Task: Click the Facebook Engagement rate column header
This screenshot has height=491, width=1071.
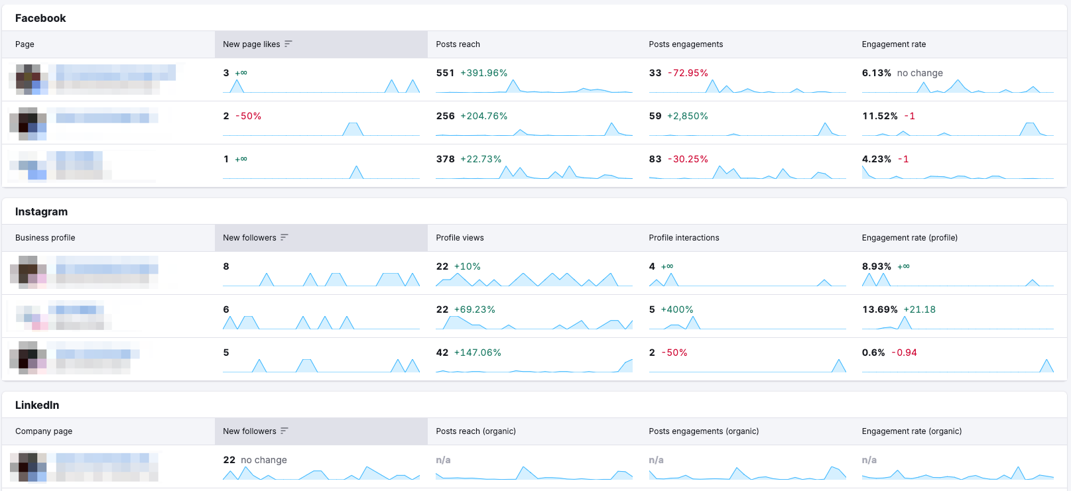Action: tap(893, 44)
